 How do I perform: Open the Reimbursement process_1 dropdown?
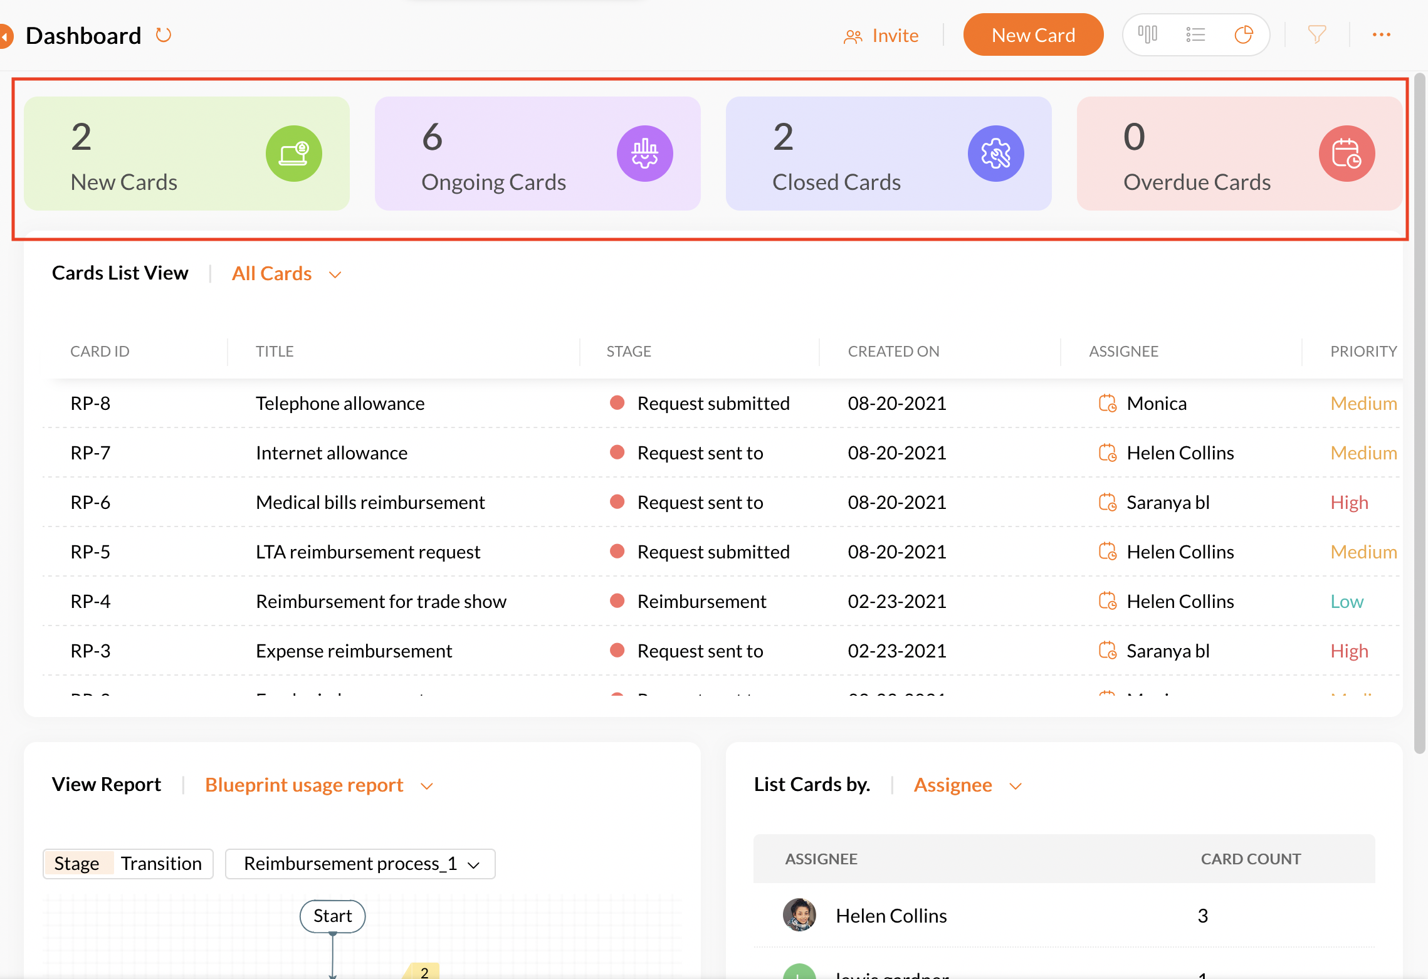360,864
